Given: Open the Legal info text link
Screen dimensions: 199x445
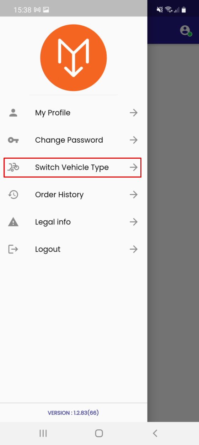Looking at the screenshot, I should 53,222.
